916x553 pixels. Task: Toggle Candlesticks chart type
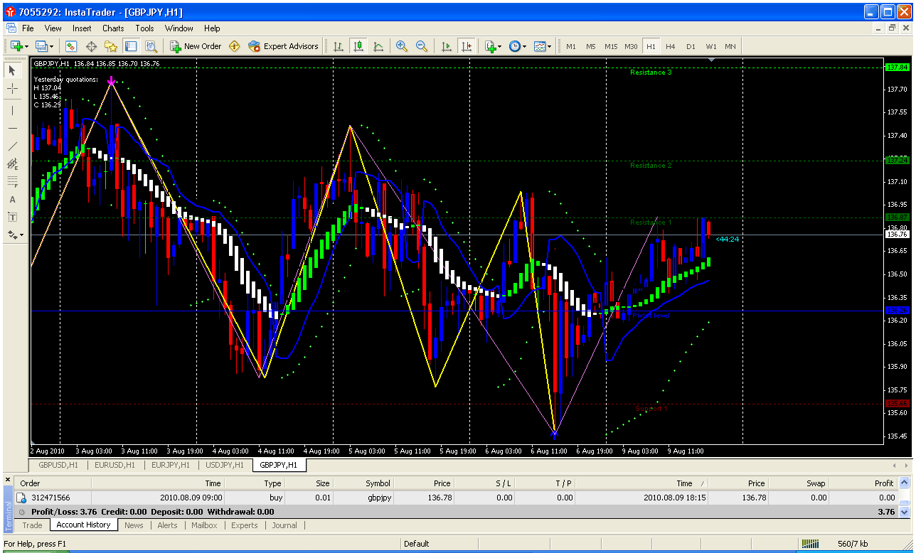(358, 46)
